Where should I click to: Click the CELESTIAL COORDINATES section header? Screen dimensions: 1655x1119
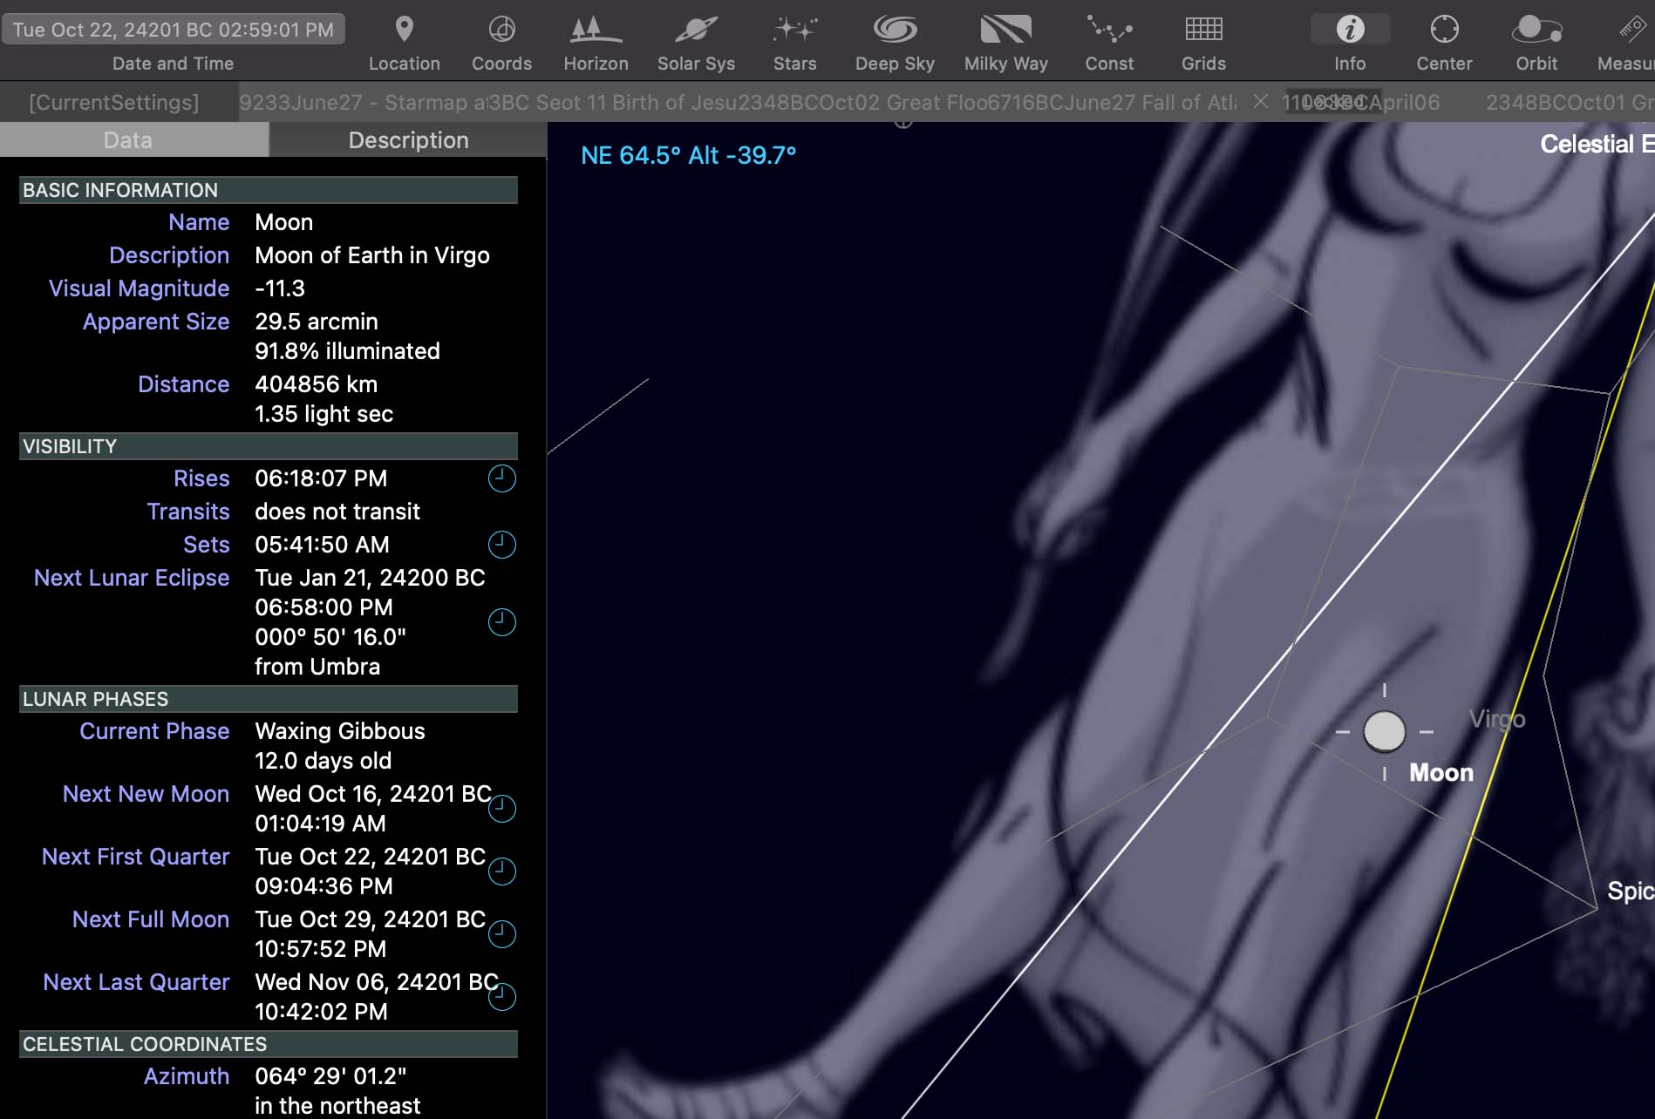[269, 1044]
